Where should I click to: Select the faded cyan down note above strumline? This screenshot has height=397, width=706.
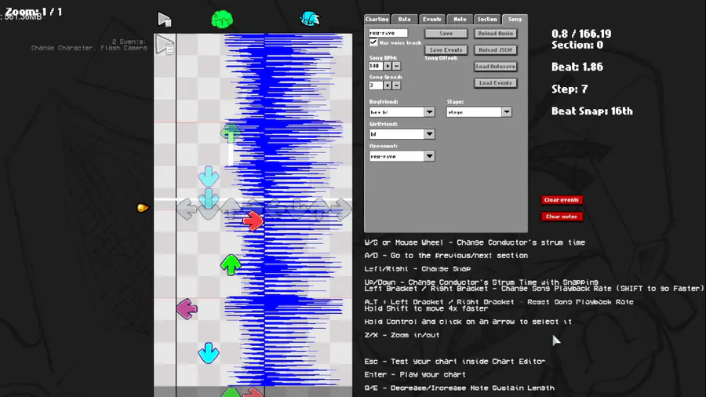[x=209, y=177]
